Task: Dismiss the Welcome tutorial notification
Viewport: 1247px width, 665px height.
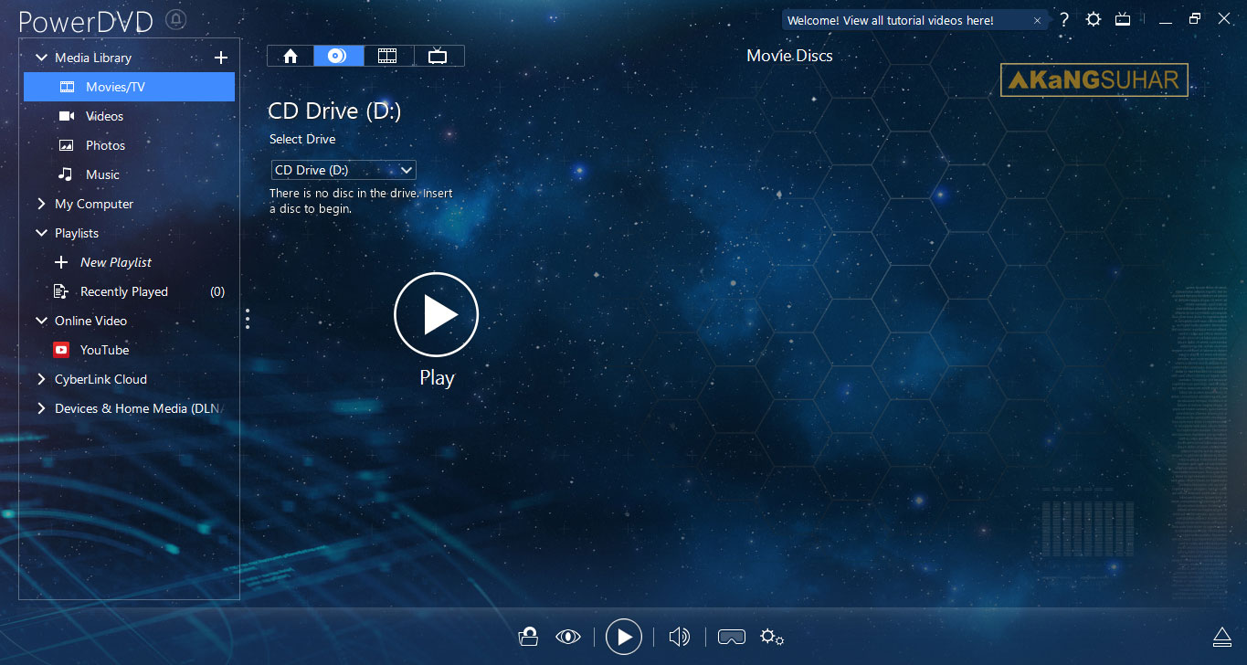Action: (1037, 20)
